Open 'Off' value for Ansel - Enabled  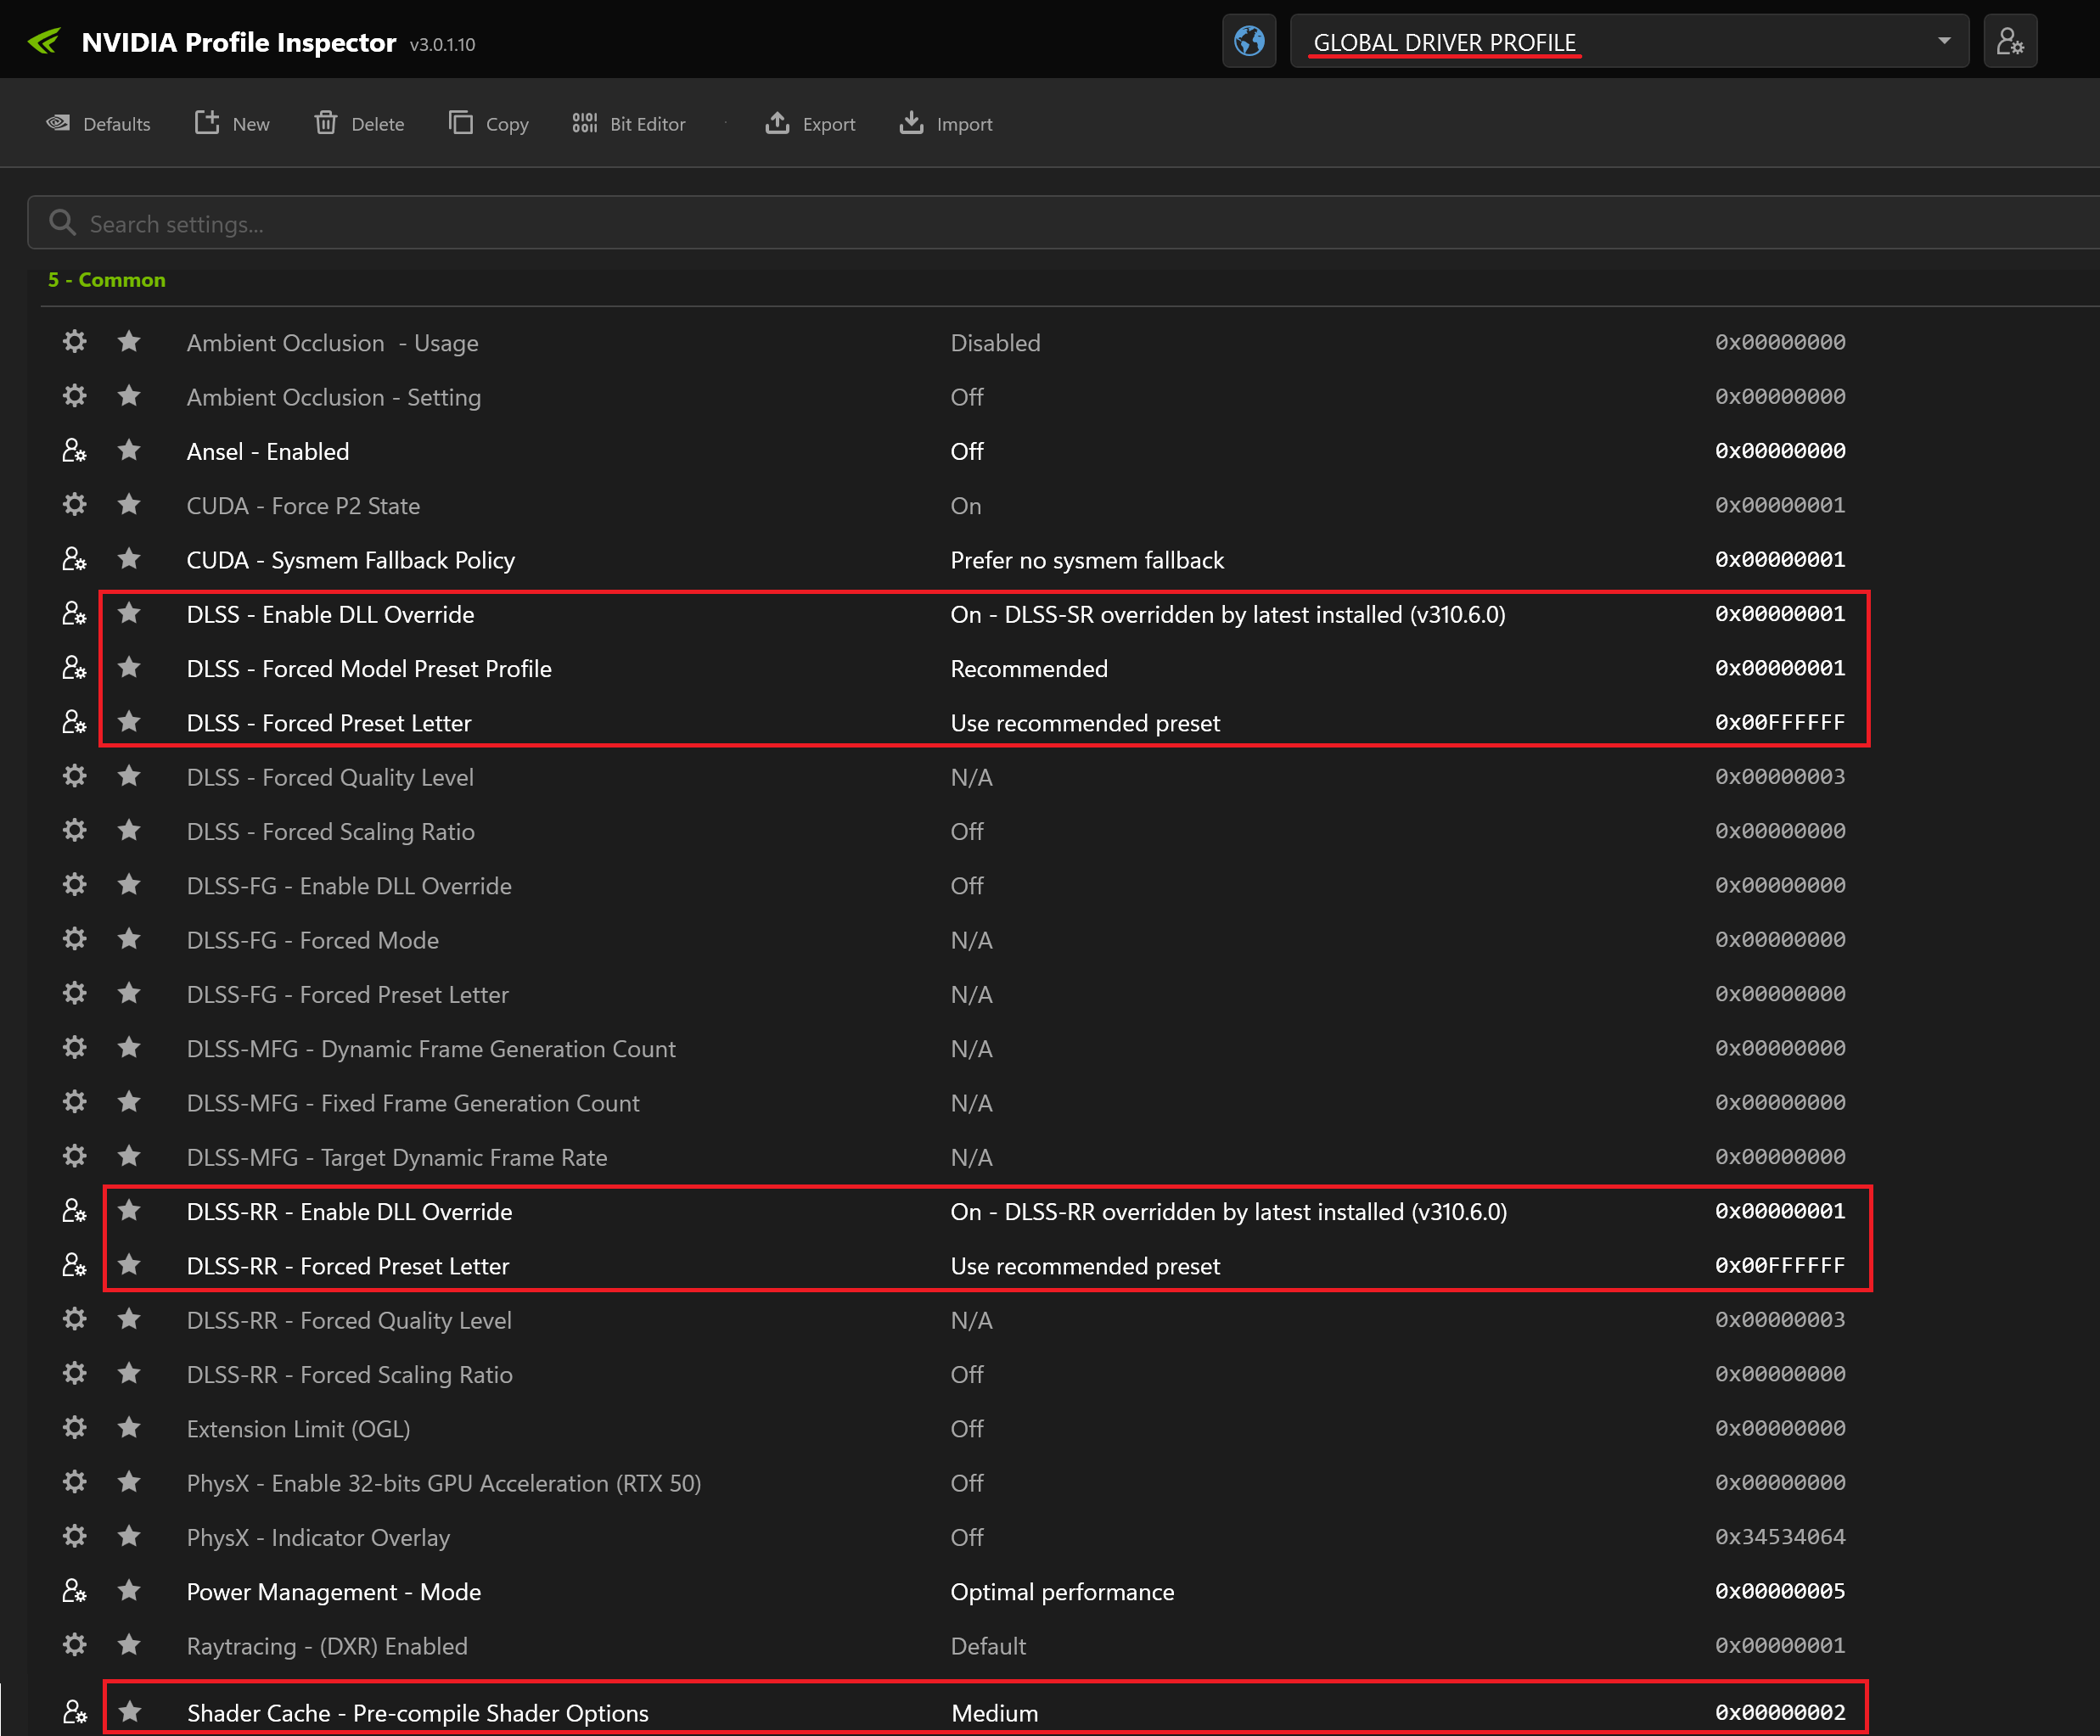coord(967,451)
